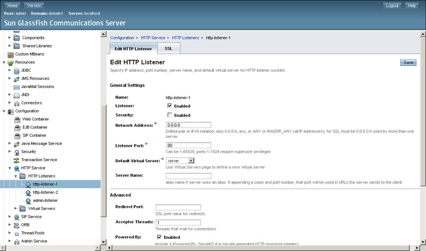Click the Server Name input field

[x=189, y=176]
